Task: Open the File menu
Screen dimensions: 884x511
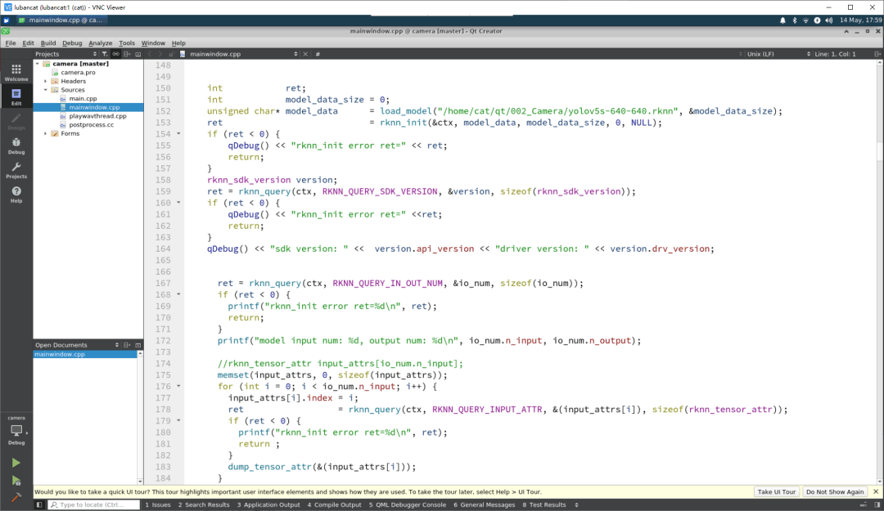Action: click(10, 43)
